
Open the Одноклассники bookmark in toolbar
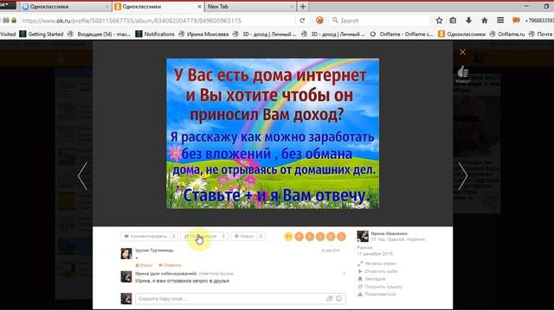pyautogui.click(x=461, y=35)
